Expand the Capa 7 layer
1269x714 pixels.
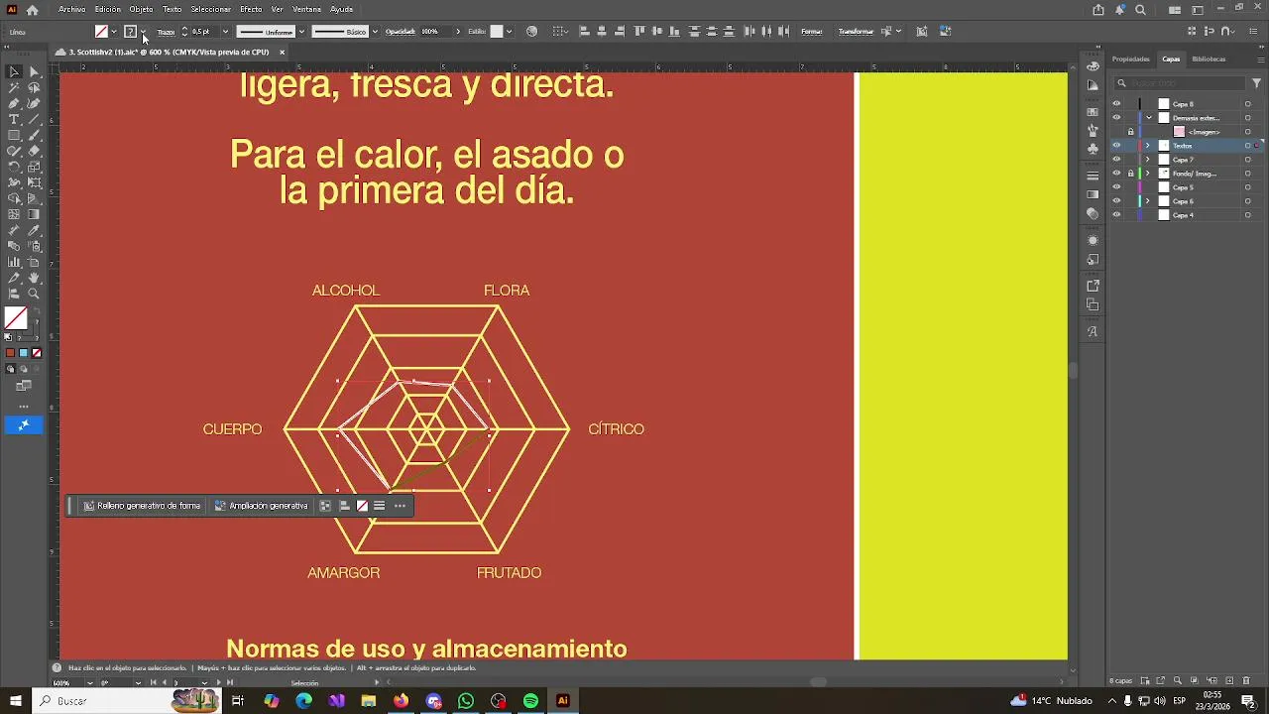(x=1149, y=160)
